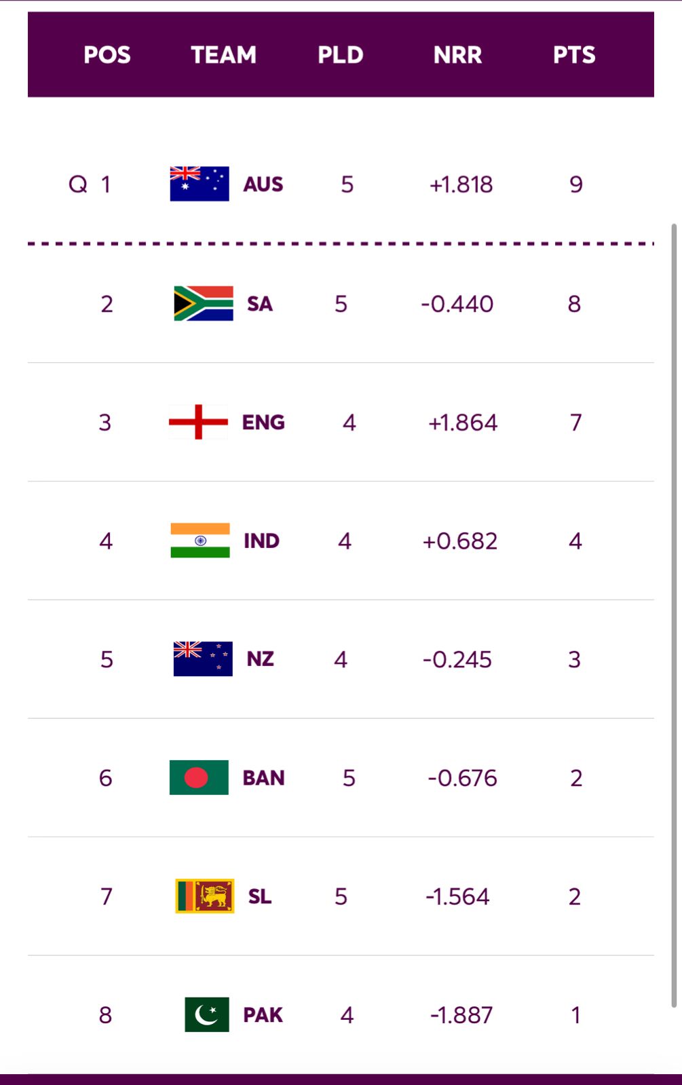Viewport: 682px width, 1085px height.
Task: Click the New Zealand flag icon
Action: (203, 659)
